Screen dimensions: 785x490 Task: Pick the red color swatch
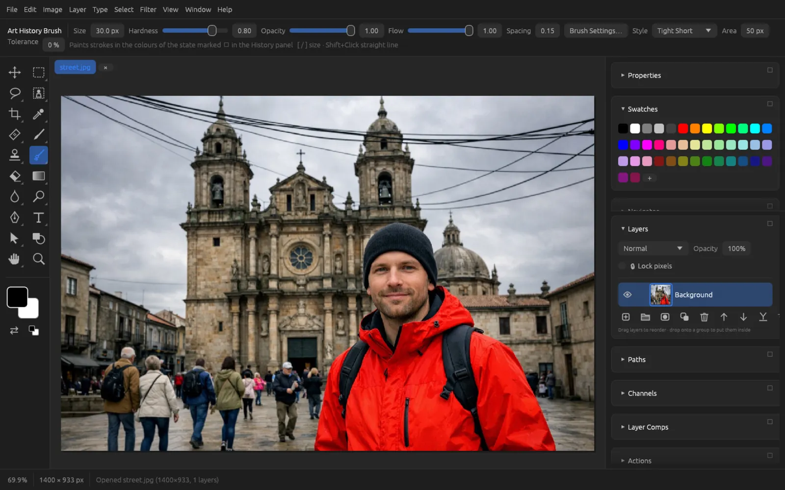pos(683,128)
